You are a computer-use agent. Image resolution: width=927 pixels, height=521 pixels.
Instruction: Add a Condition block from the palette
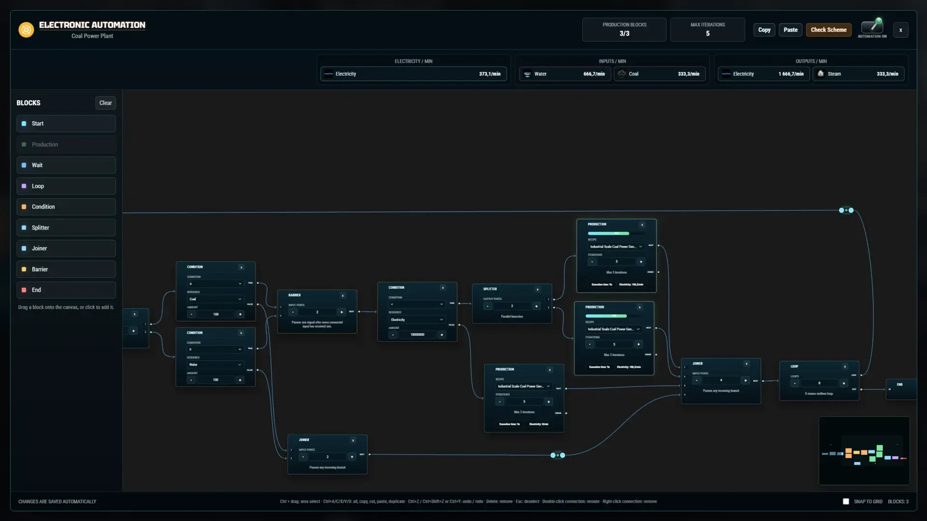[x=66, y=207]
